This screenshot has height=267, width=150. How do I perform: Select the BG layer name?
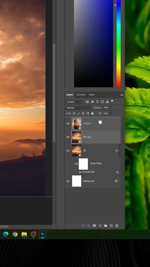point(85,151)
